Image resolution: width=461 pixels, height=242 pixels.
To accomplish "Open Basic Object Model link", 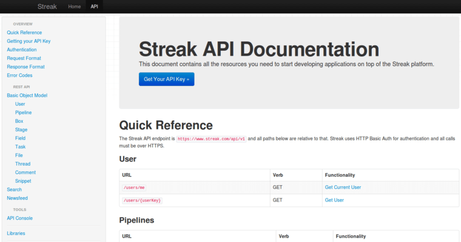I will (x=27, y=96).
